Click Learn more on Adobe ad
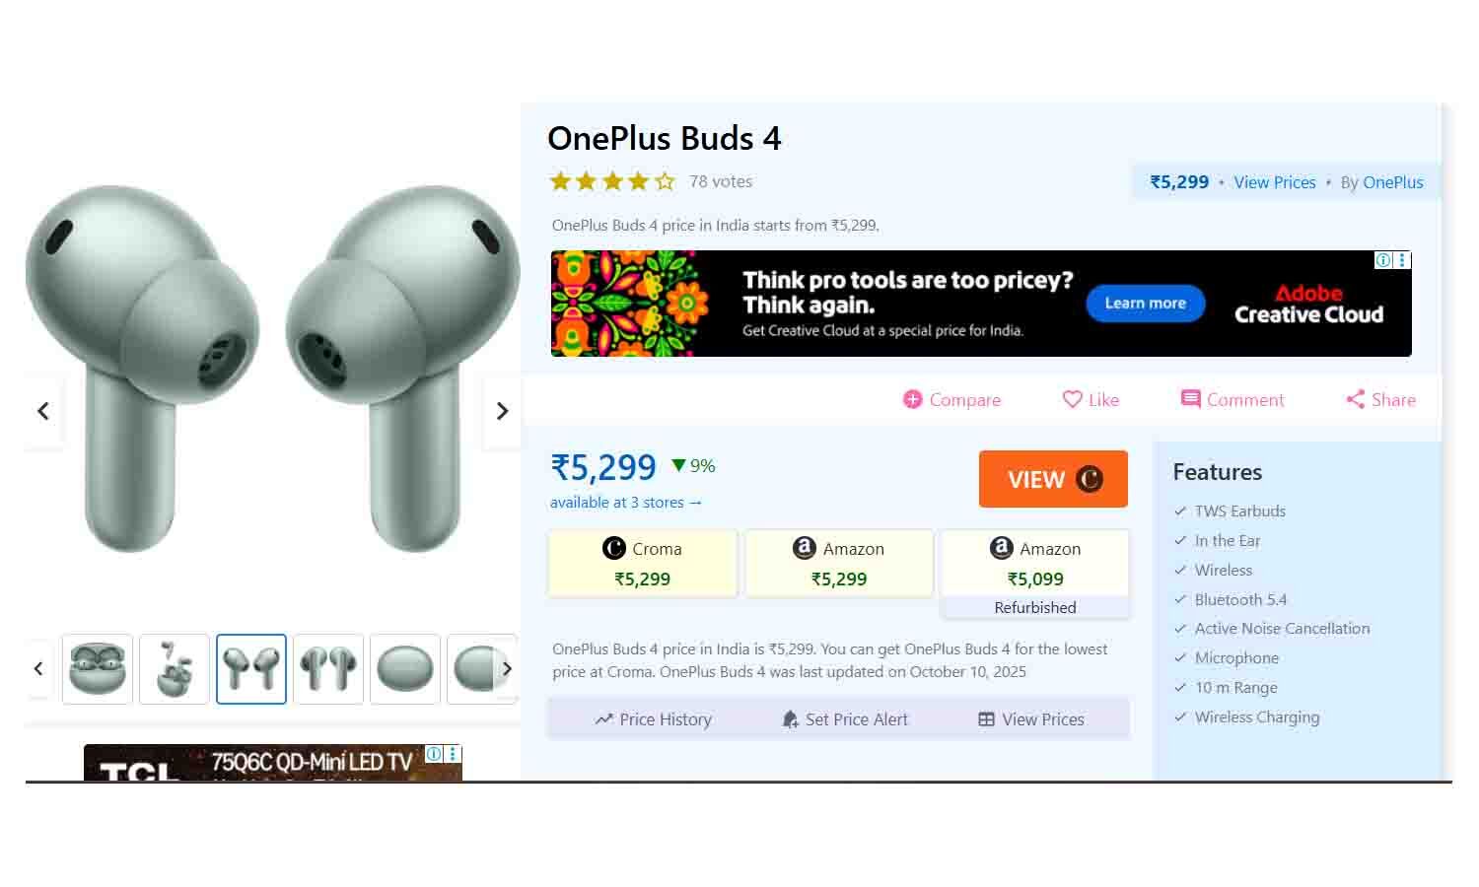Viewport: 1479px width, 887px height. 1145,304
